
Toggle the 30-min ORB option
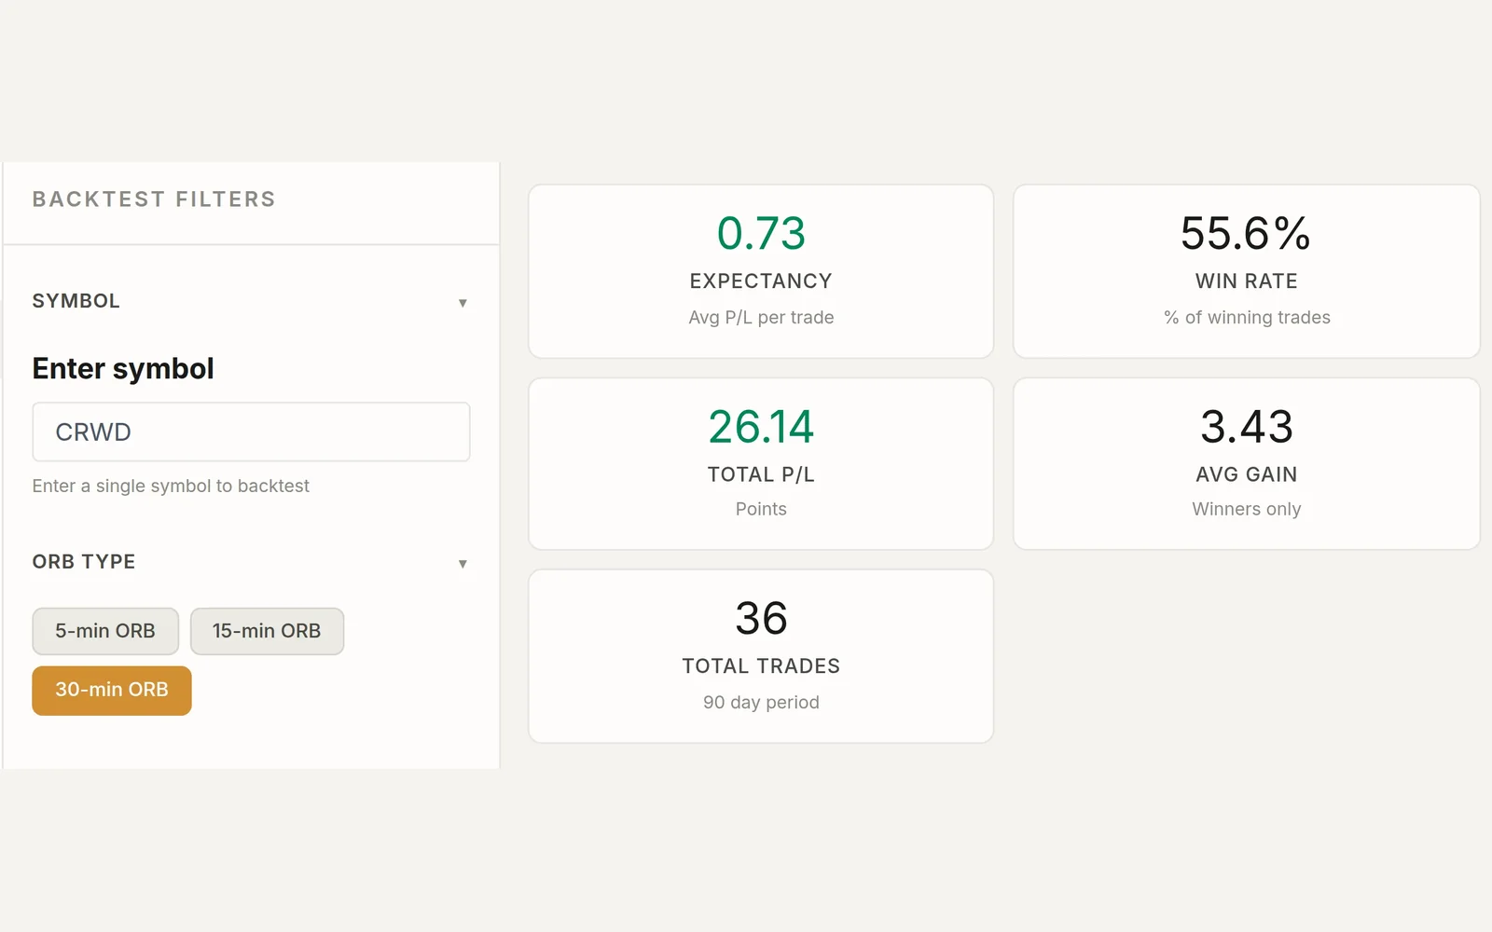pos(112,691)
